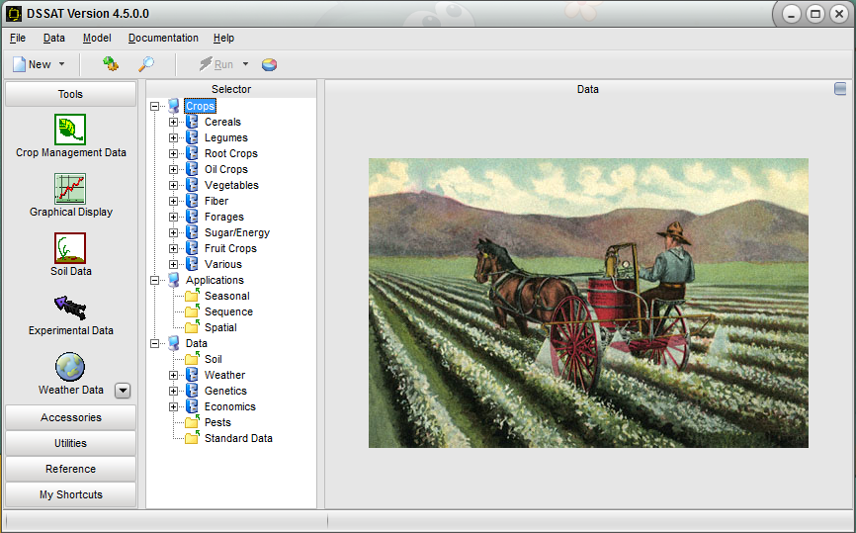Collapse the Data tree node
Screen dimensions: 856x533
154,343
